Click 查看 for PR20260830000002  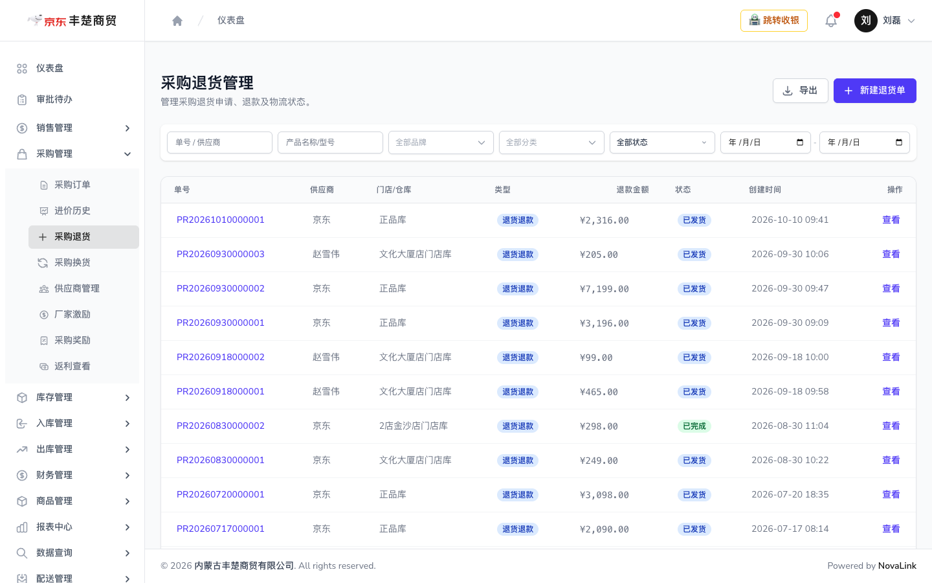891,426
